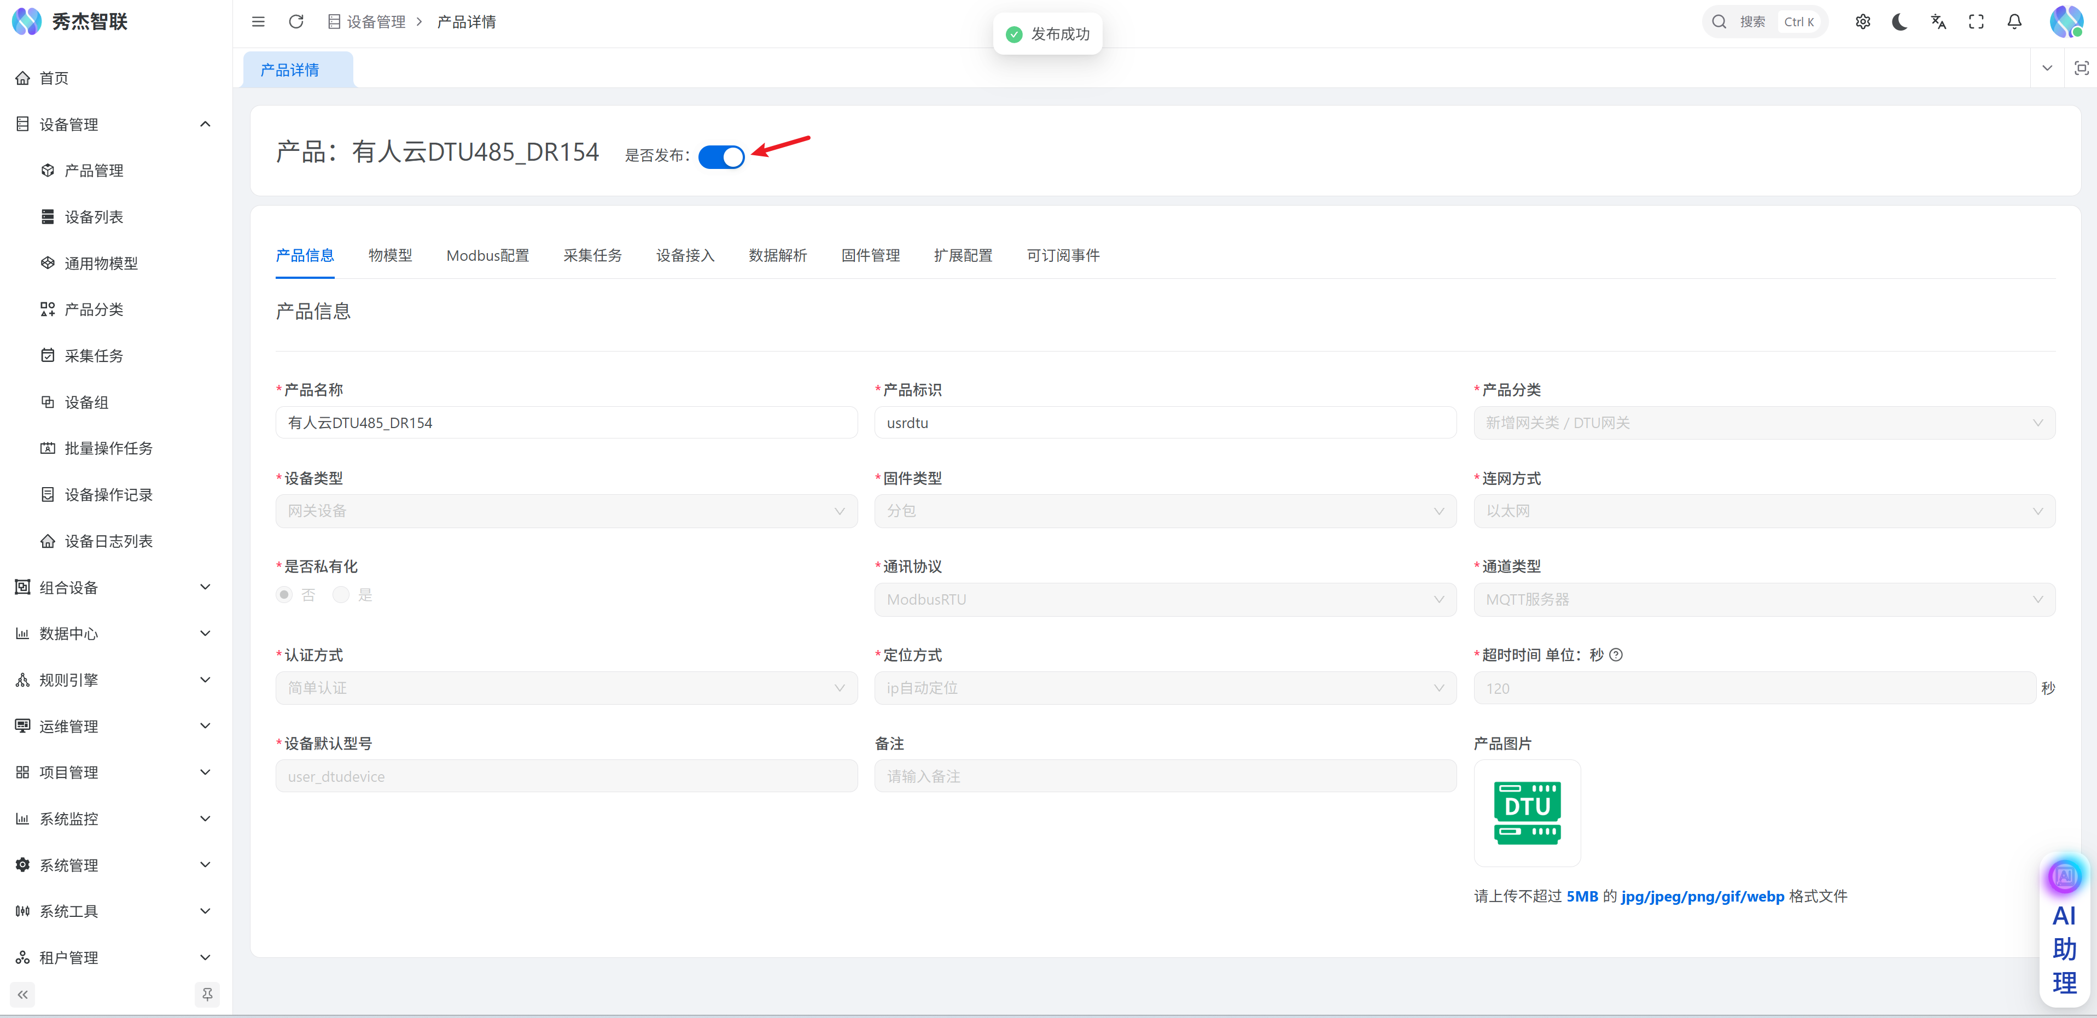Pin the sidebar with pin icon

[x=207, y=994]
